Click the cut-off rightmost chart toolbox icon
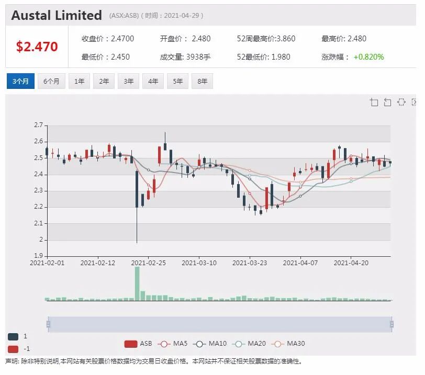425x375 pixels. pyautogui.click(x=413, y=102)
